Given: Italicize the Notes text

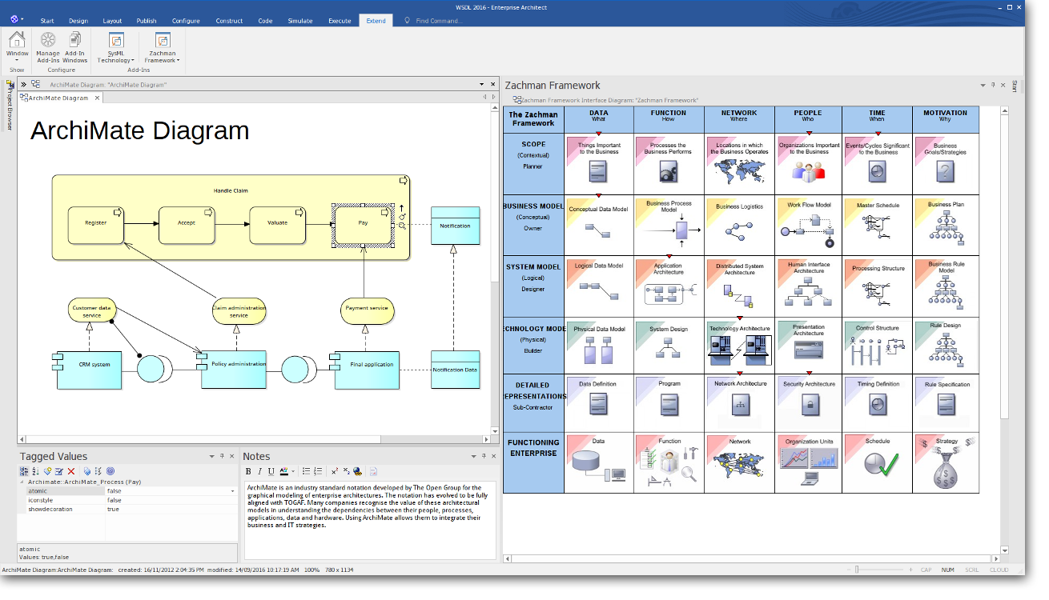Looking at the screenshot, I should click(x=260, y=472).
